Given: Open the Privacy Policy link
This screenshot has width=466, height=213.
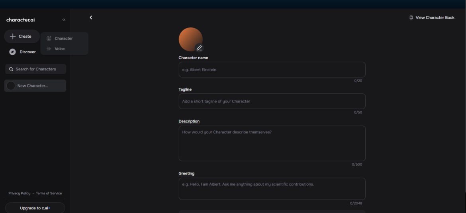Looking at the screenshot, I should [20, 193].
